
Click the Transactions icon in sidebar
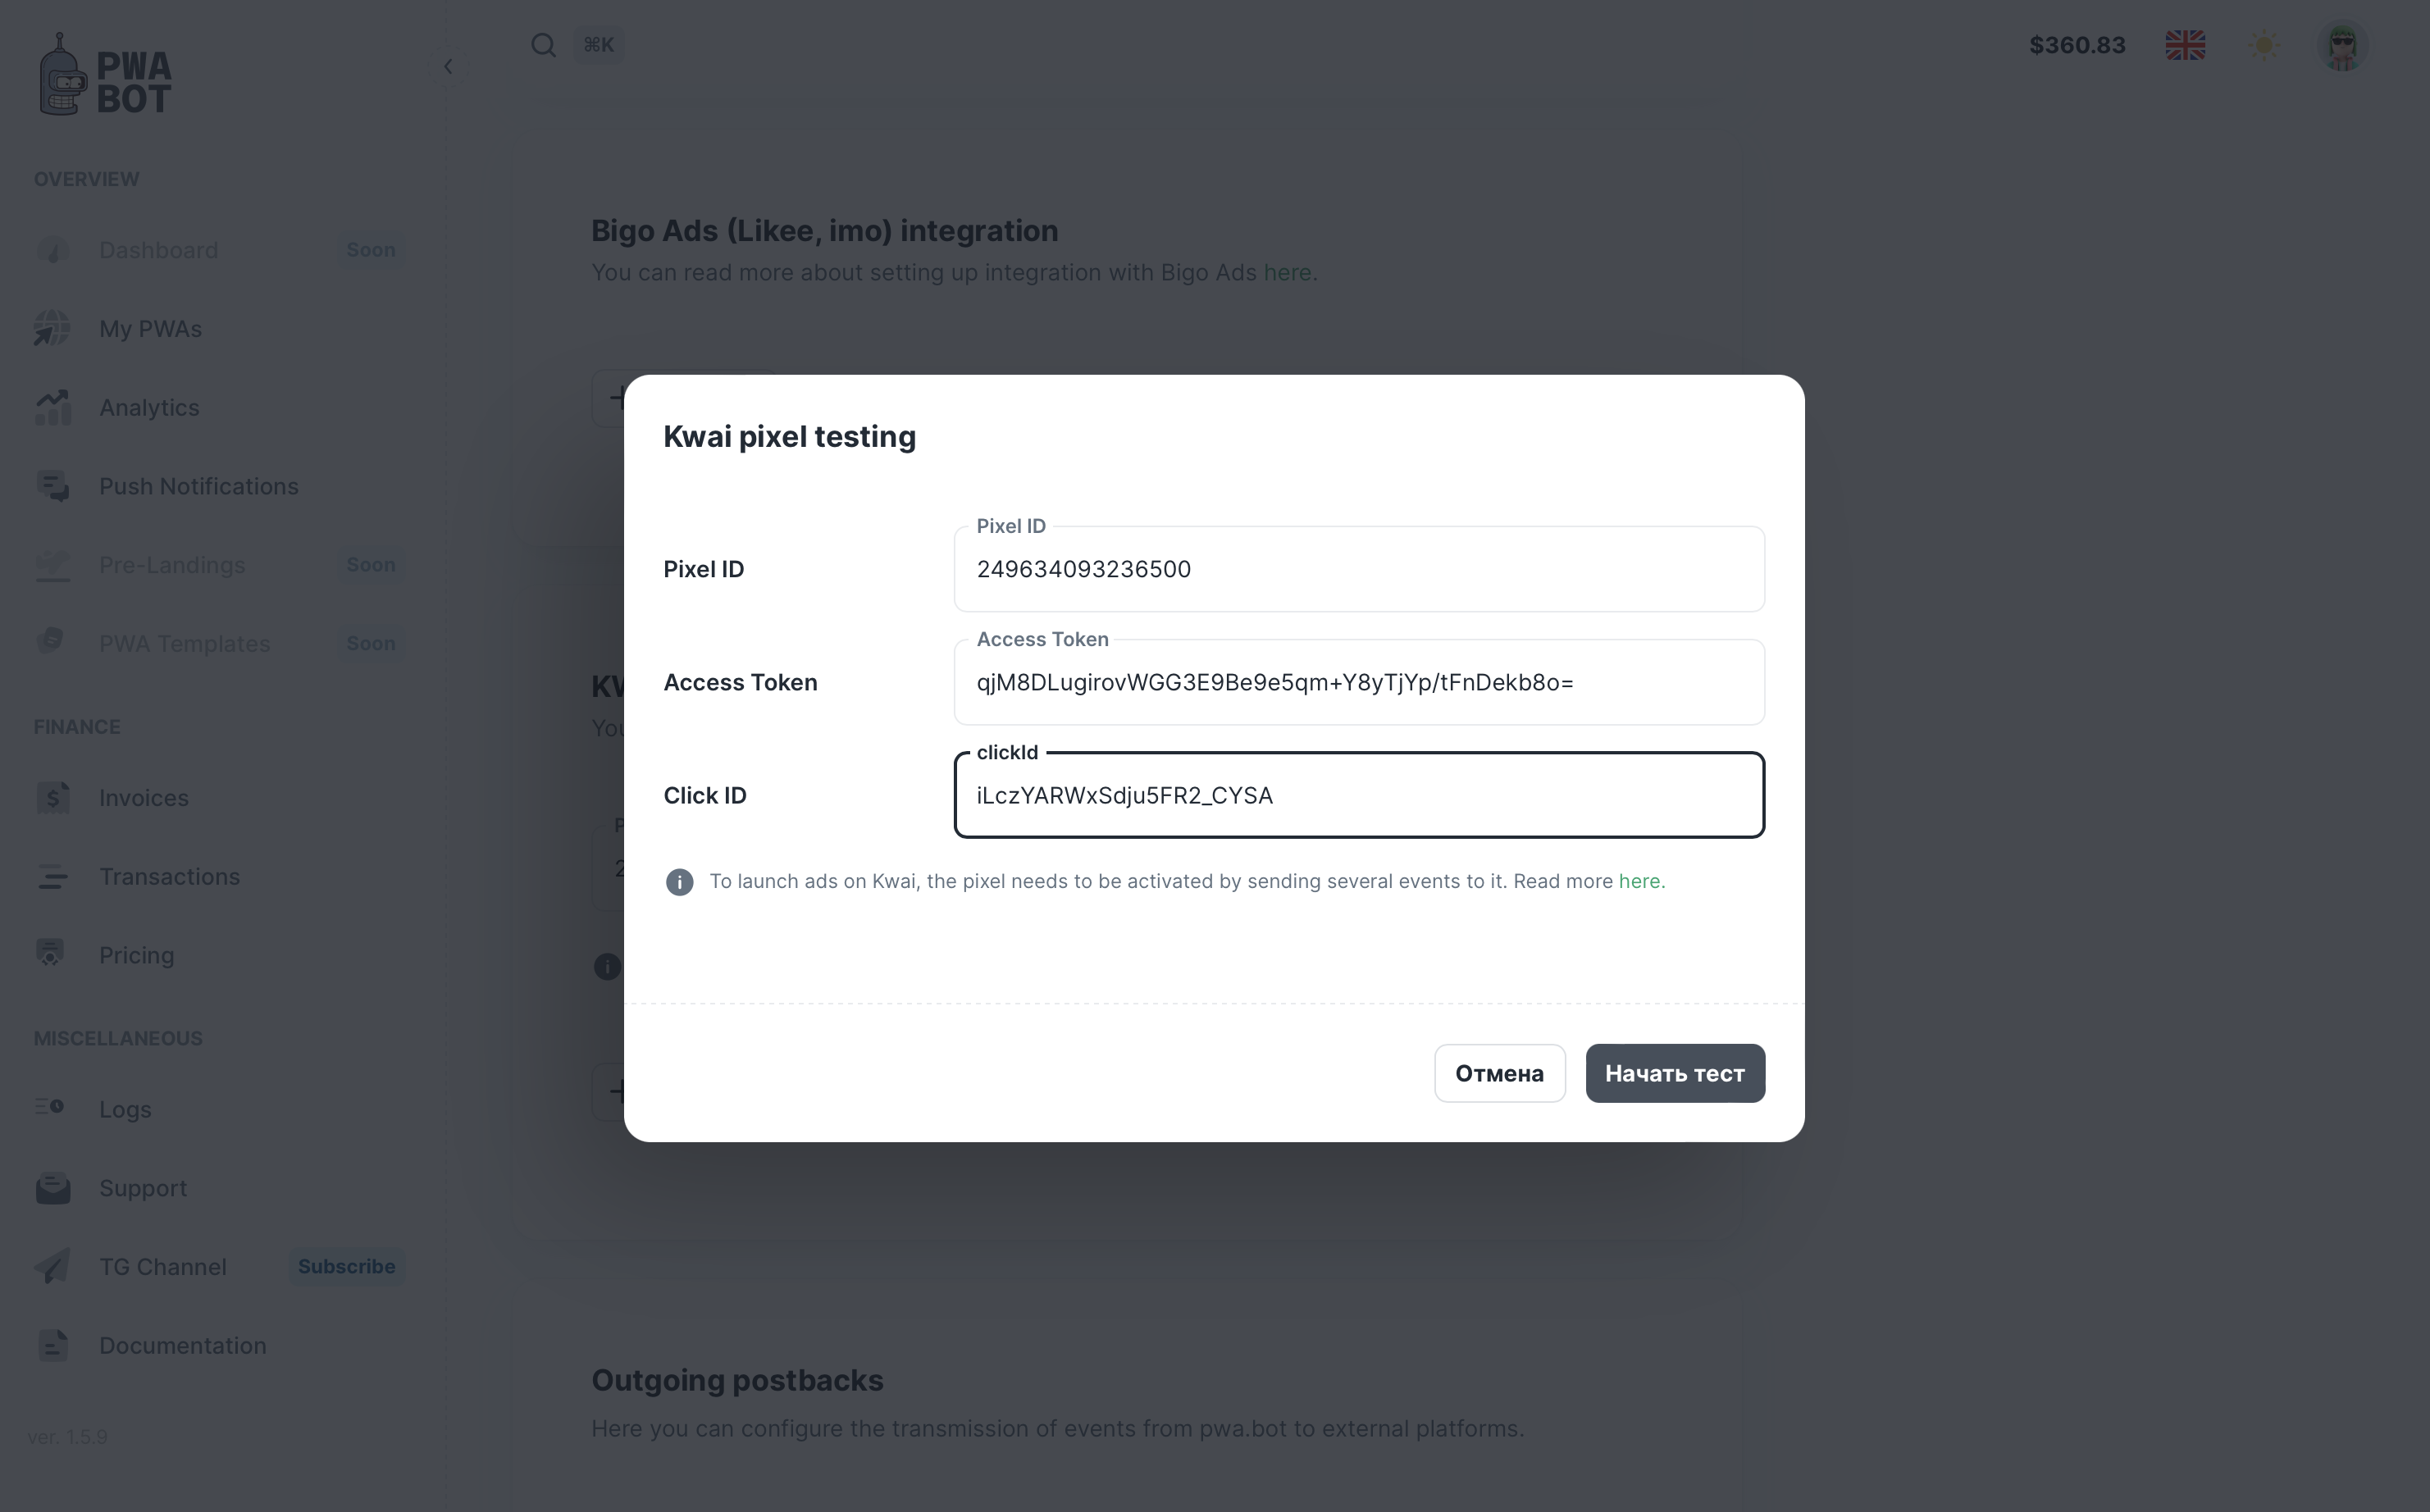tap(53, 877)
